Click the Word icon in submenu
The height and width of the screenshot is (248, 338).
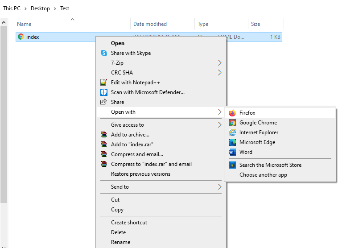tap(232, 152)
